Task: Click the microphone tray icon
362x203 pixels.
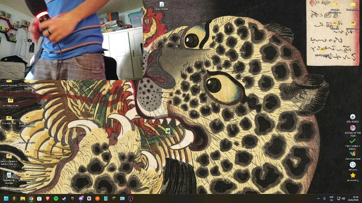Action: [324, 198]
